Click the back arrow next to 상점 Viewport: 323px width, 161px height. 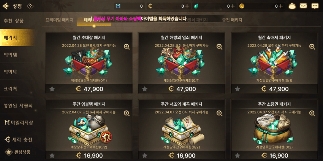tap(6, 6)
